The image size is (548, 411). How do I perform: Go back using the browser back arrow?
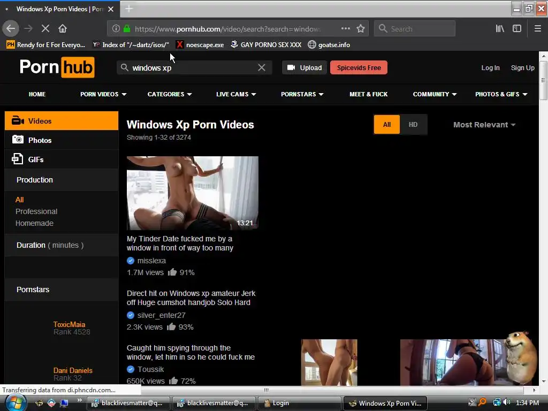tap(11, 28)
